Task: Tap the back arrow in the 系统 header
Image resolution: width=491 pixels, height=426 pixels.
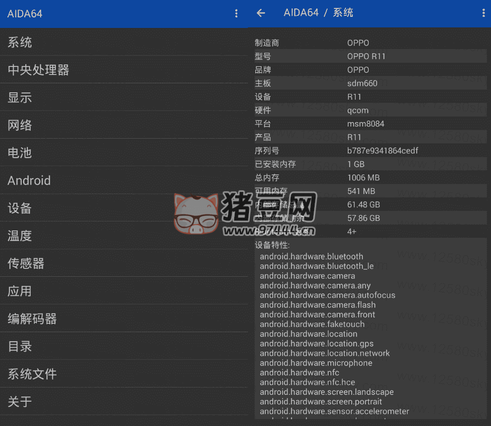Action: tap(261, 13)
